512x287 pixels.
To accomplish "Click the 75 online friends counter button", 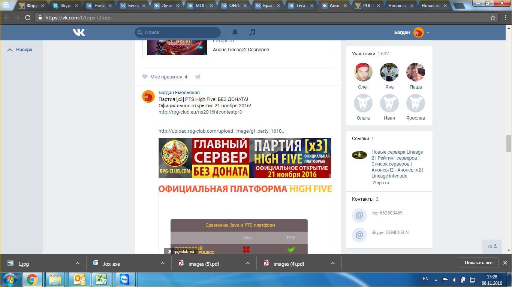I will [x=492, y=246].
